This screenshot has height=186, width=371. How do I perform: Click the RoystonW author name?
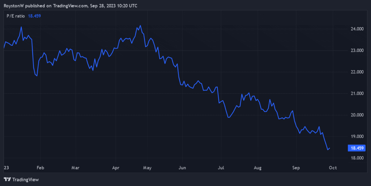click(x=14, y=6)
